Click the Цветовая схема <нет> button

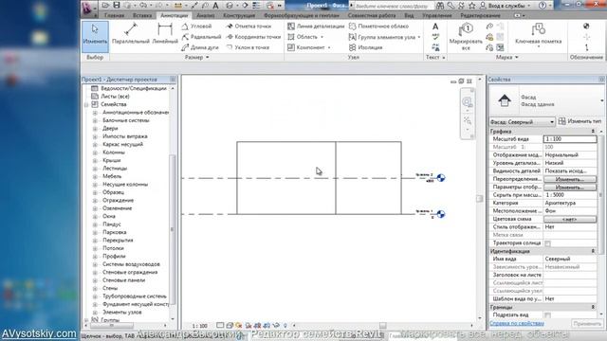click(570, 219)
